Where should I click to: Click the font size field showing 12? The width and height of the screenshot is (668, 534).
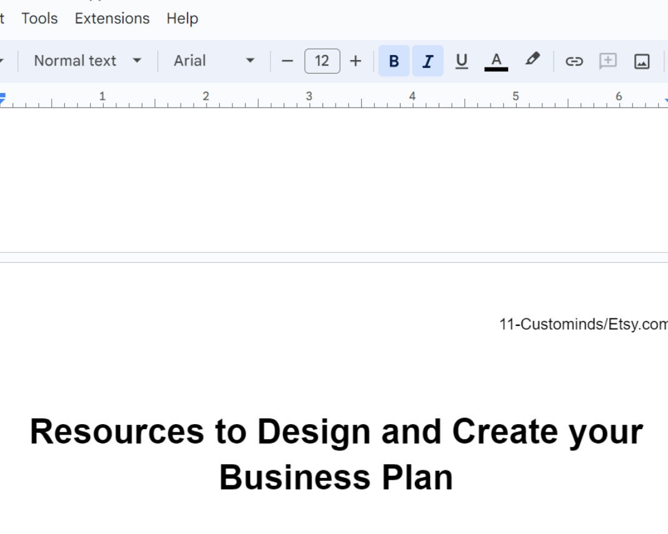322,61
